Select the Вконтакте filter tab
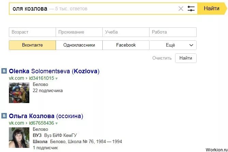The height and width of the screenshot is (152, 228). [32, 45]
